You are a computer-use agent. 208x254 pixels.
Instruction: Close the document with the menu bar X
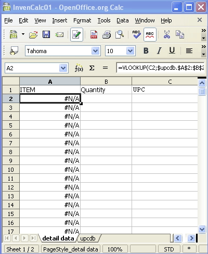(200, 20)
